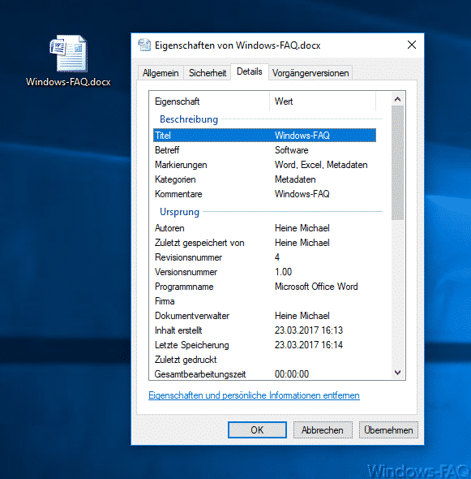Click the Word, Excel, Metadaten value
This screenshot has width=471, height=479.
[321, 165]
